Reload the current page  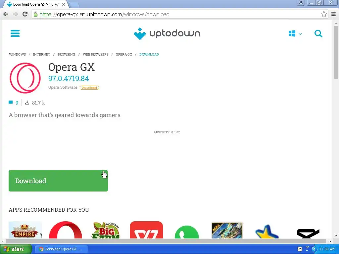tap(25, 14)
